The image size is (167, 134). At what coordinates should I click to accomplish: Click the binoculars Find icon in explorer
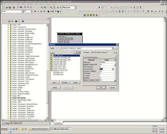point(16,21)
